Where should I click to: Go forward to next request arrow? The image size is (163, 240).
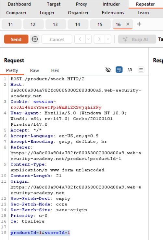(99, 39)
